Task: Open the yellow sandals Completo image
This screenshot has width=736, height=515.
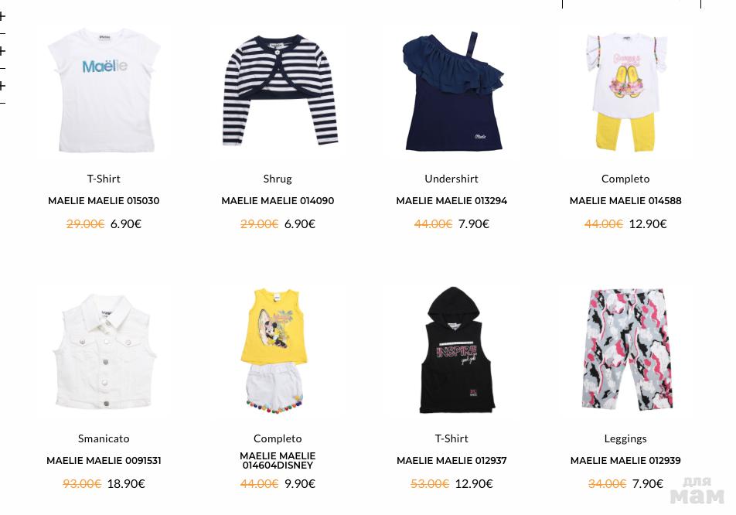Action: tap(625, 92)
